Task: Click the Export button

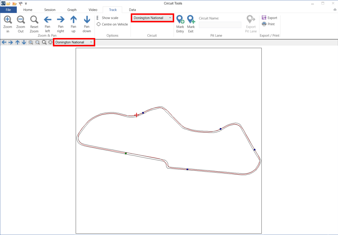Action: pyautogui.click(x=269, y=18)
